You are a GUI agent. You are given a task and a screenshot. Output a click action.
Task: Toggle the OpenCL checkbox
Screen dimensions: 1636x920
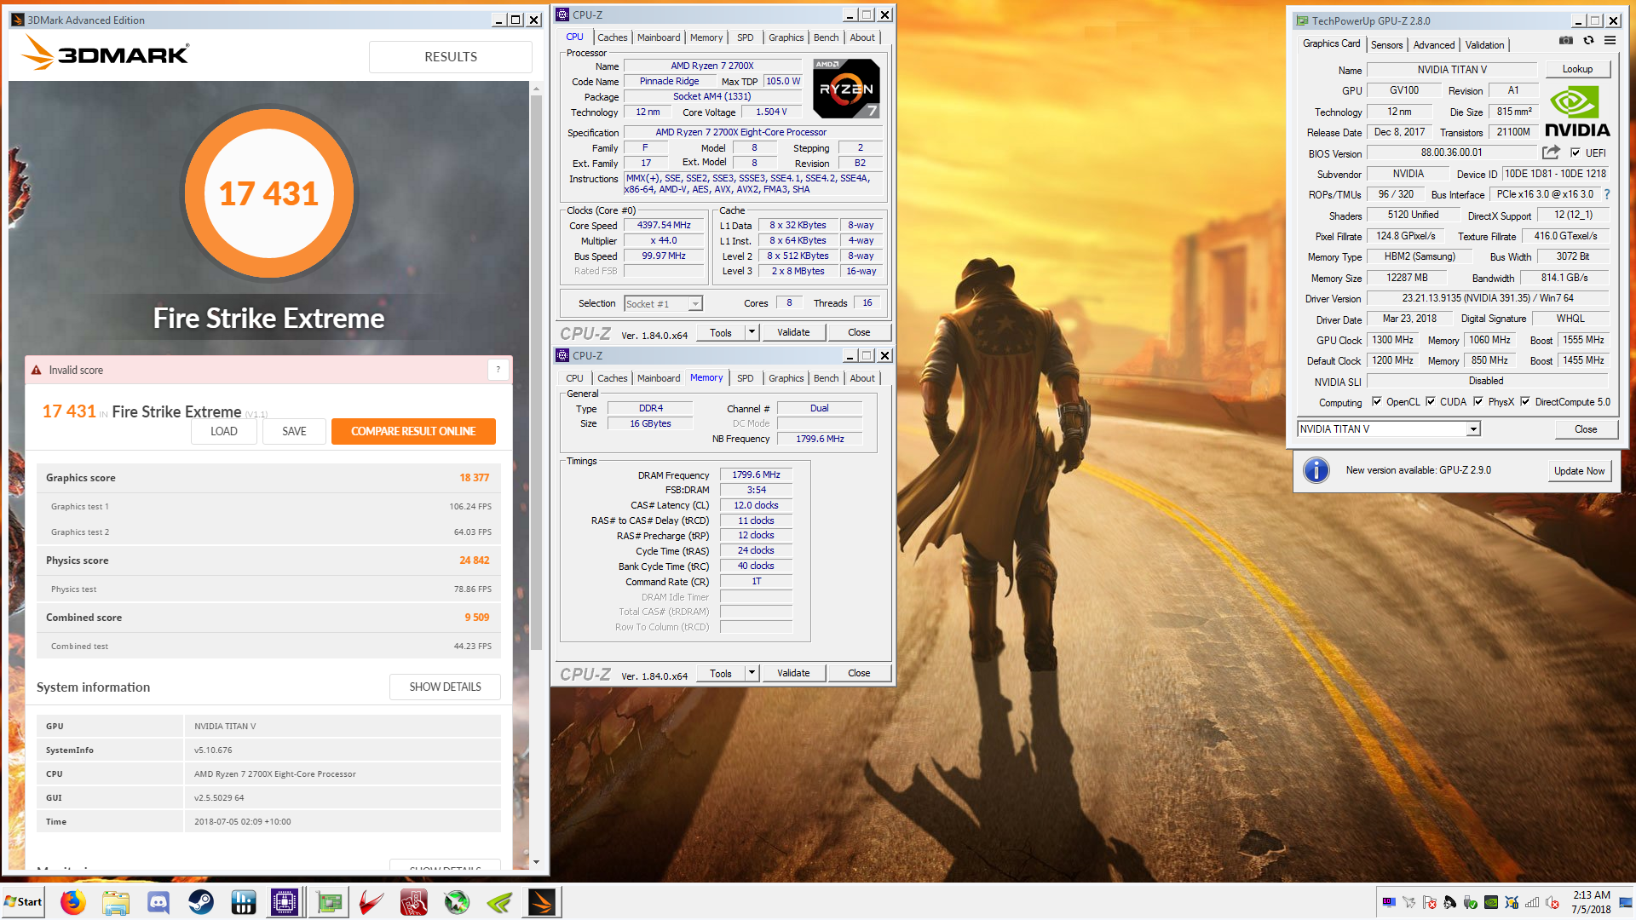click(x=1376, y=402)
